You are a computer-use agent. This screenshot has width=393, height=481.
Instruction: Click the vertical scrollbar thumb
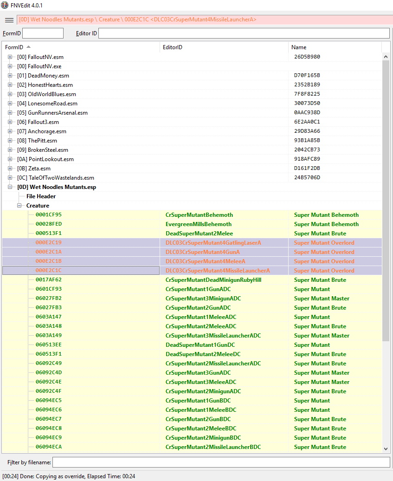click(386, 201)
